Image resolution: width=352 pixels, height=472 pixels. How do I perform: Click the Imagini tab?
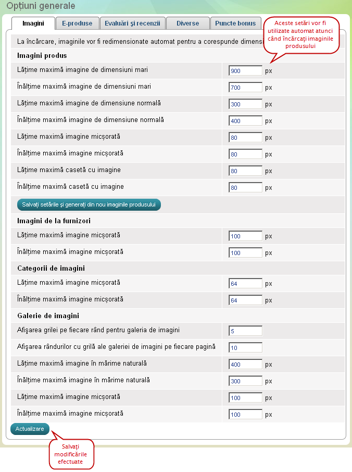click(33, 23)
